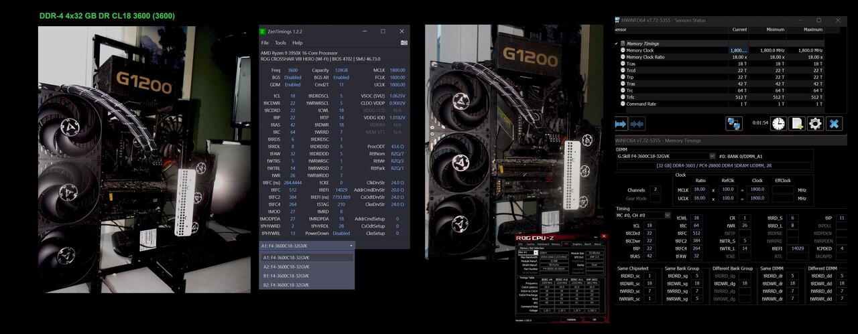Image resolution: width=858 pixels, height=334 pixels.
Task: Open the ZenTimings Tools menu
Action: [280, 43]
